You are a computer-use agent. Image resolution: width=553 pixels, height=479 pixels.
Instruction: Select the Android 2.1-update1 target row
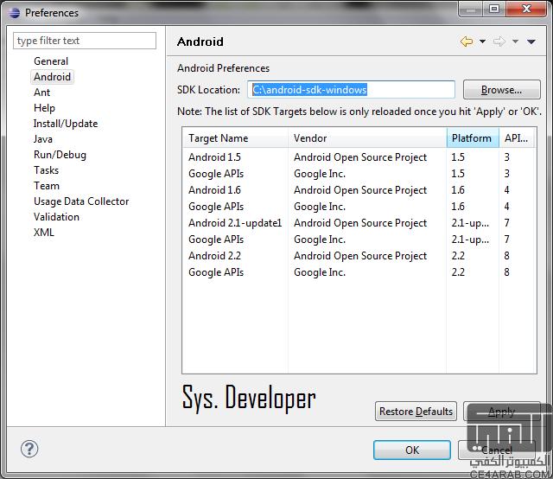click(359, 223)
